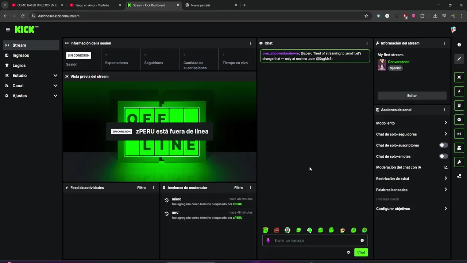Select Stream in the sidebar
This screenshot has width=467, height=263.
click(x=31, y=45)
